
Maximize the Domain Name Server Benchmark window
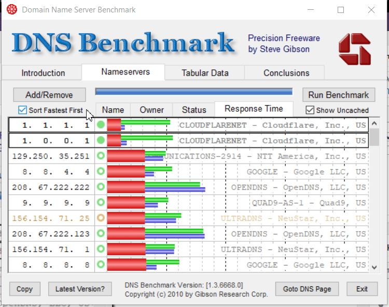pos(341,10)
